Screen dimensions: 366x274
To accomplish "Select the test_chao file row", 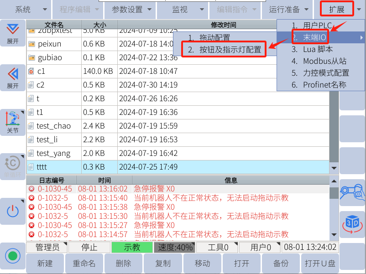I will [53, 126].
